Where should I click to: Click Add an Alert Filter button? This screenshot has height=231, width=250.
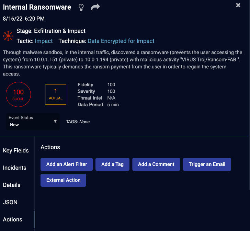67,164
